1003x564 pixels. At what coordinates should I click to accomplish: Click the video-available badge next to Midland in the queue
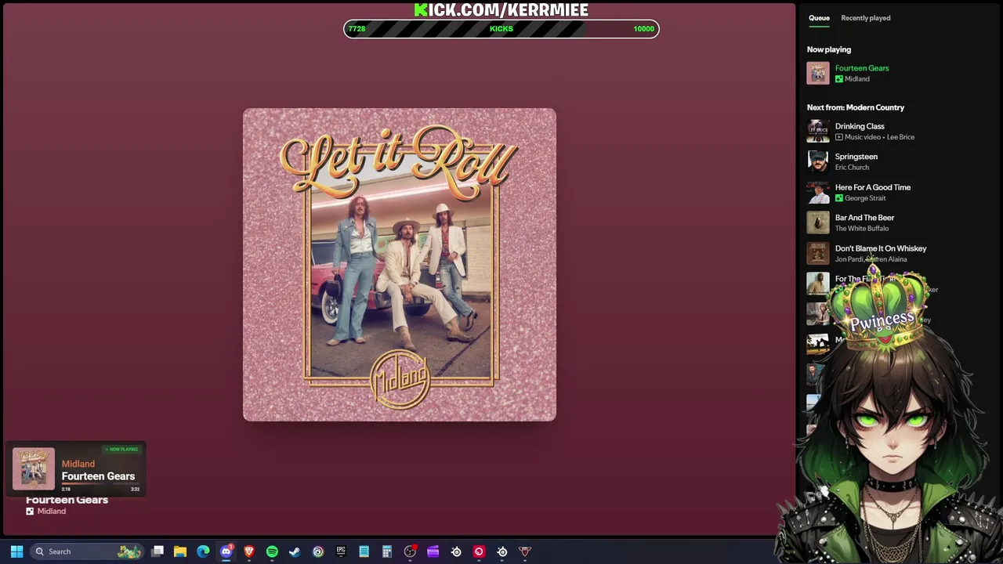[x=839, y=79]
